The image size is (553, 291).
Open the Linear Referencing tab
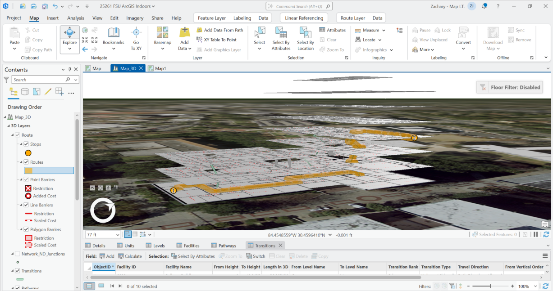pos(304,18)
